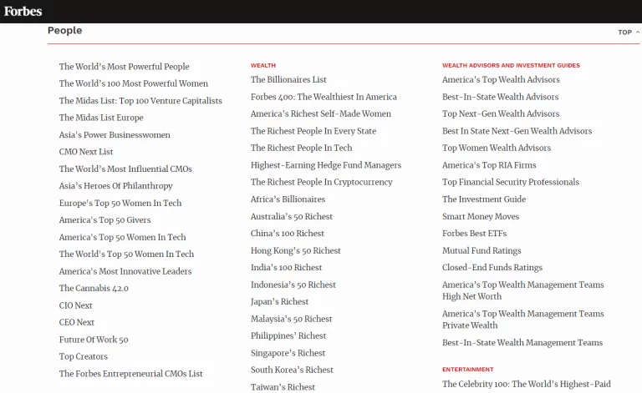Go to India's 100 Richest
This screenshot has width=642, height=393.
point(286,268)
